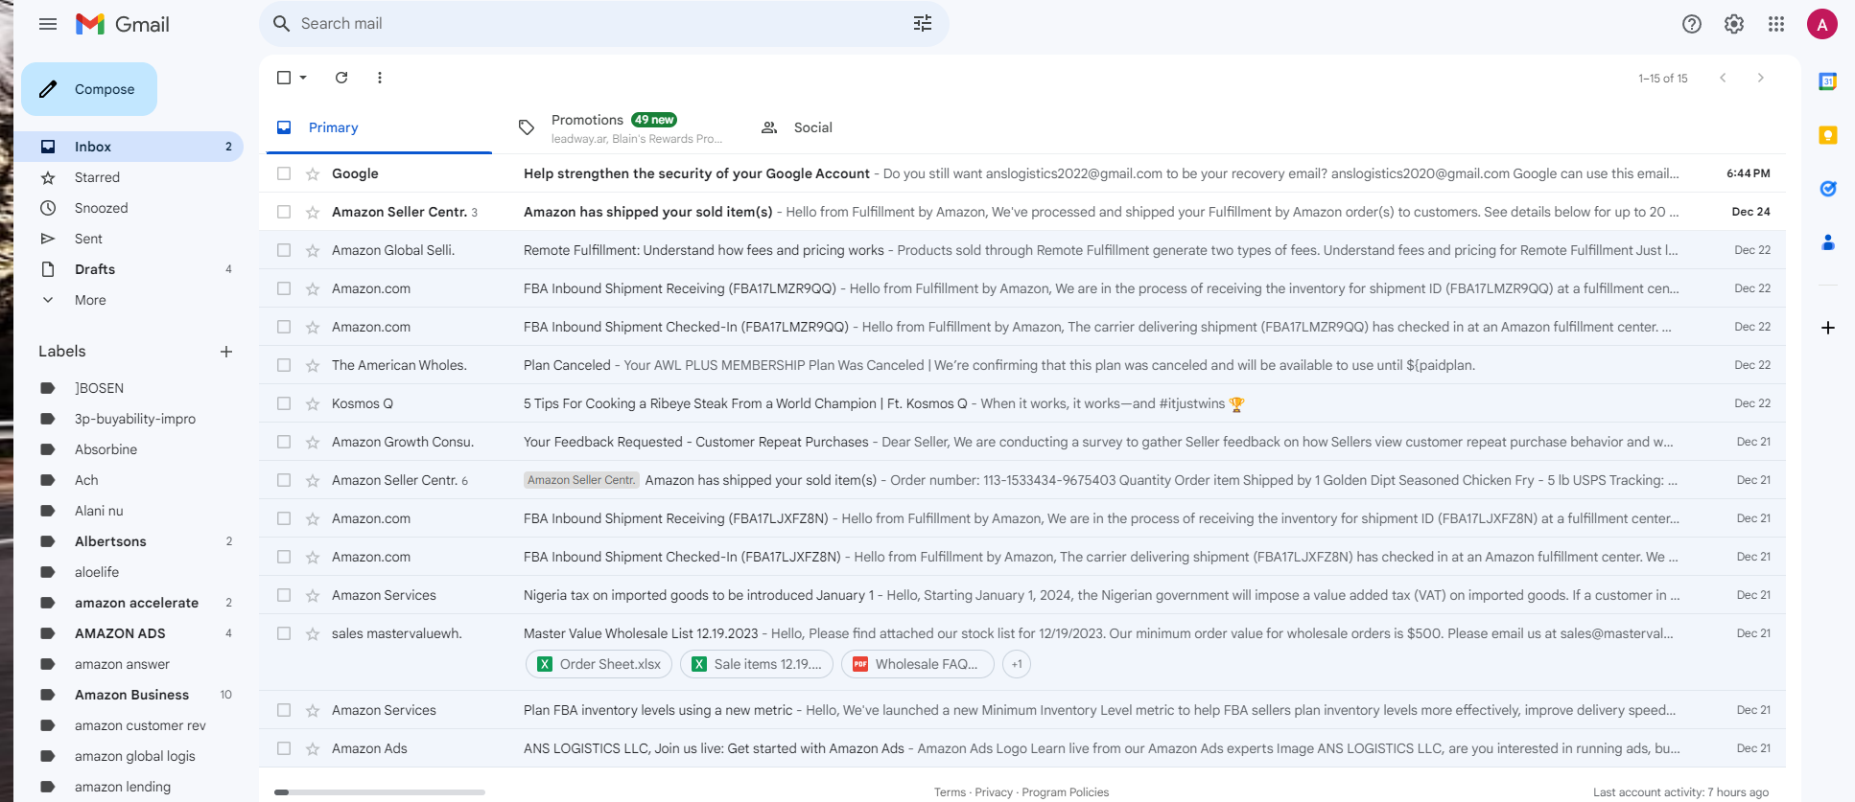Open the Google apps grid
Image resolution: width=1855 pixels, height=802 pixels.
pos(1776,24)
